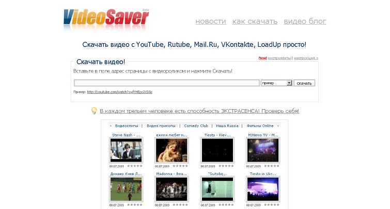This screenshot has width=390, height=209.
Task: Switch to the Видеоклипы category
Action: click(x=127, y=126)
